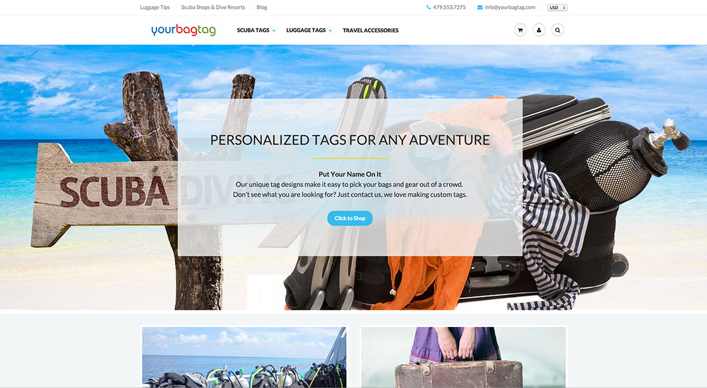The height and width of the screenshot is (388, 707).
Task: Expand the Scuba Tags dropdown chevron
Action: click(273, 31)
